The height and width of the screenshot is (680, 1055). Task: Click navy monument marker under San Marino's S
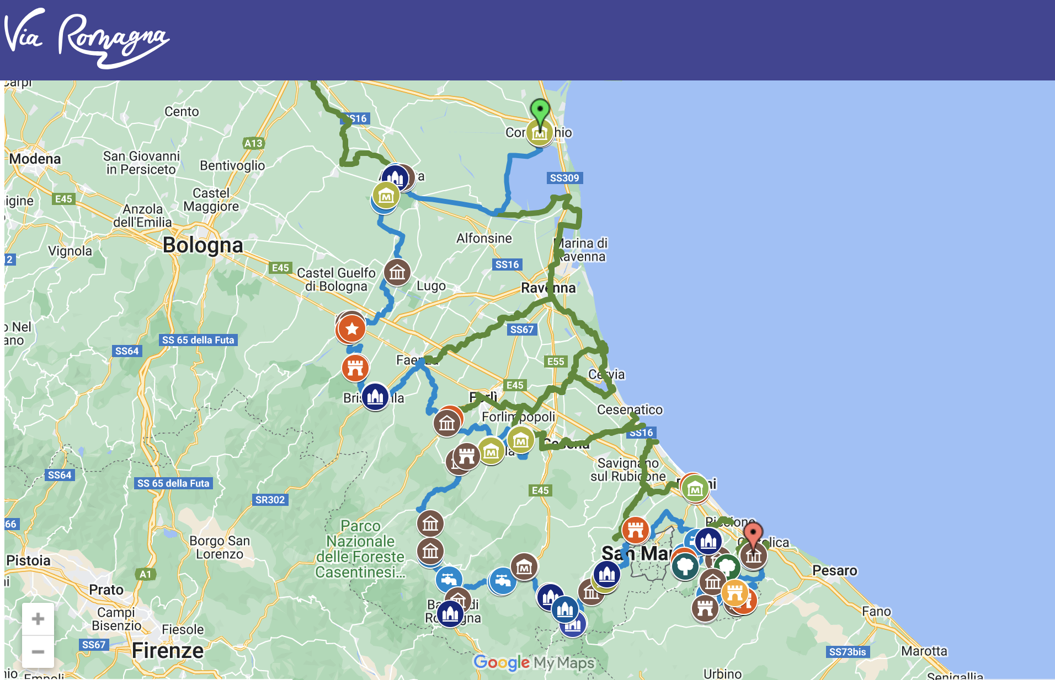[x=607, y=574]
